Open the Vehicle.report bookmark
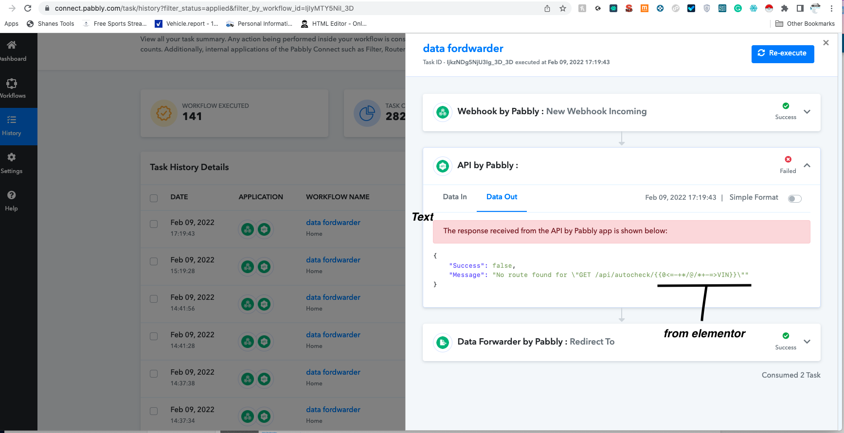 [187, 24]
